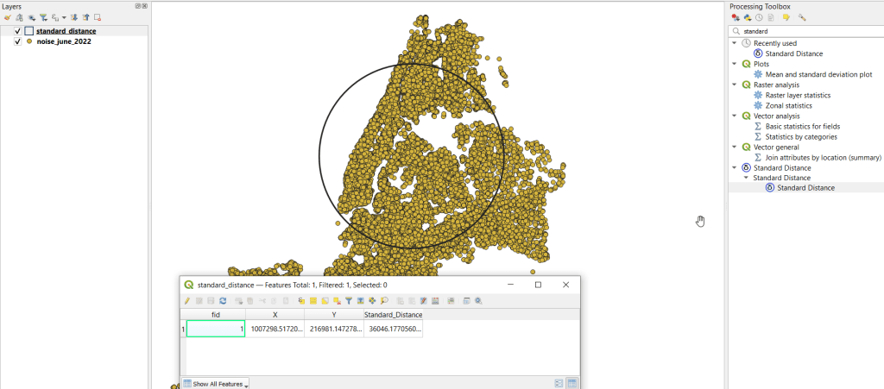Image resolution: width=884 pixels, height=389 pixels.
Task: Click the fid column header
Action: pyautogui.click(x=216, y=315)
